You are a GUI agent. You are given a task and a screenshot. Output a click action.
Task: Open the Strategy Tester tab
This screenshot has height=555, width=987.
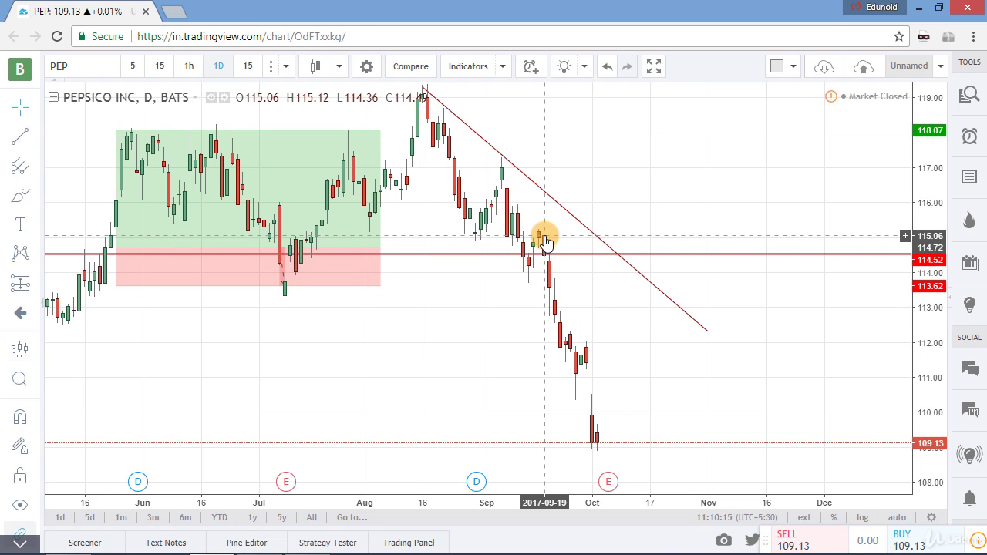click(x=328, y=543)
